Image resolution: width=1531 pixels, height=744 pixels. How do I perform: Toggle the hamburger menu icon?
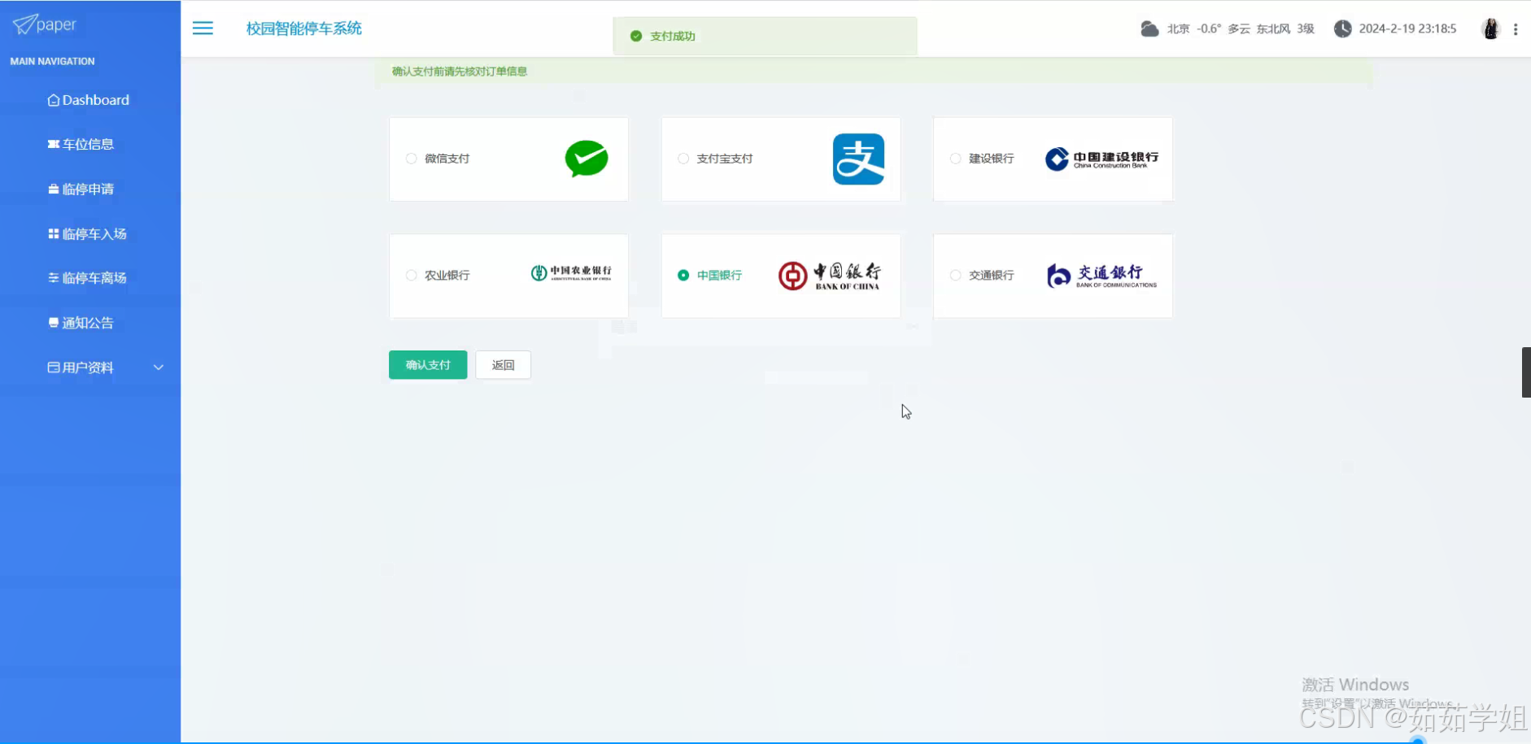tap(203, 28)
